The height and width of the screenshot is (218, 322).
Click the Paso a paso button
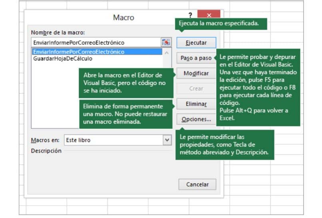196,58
